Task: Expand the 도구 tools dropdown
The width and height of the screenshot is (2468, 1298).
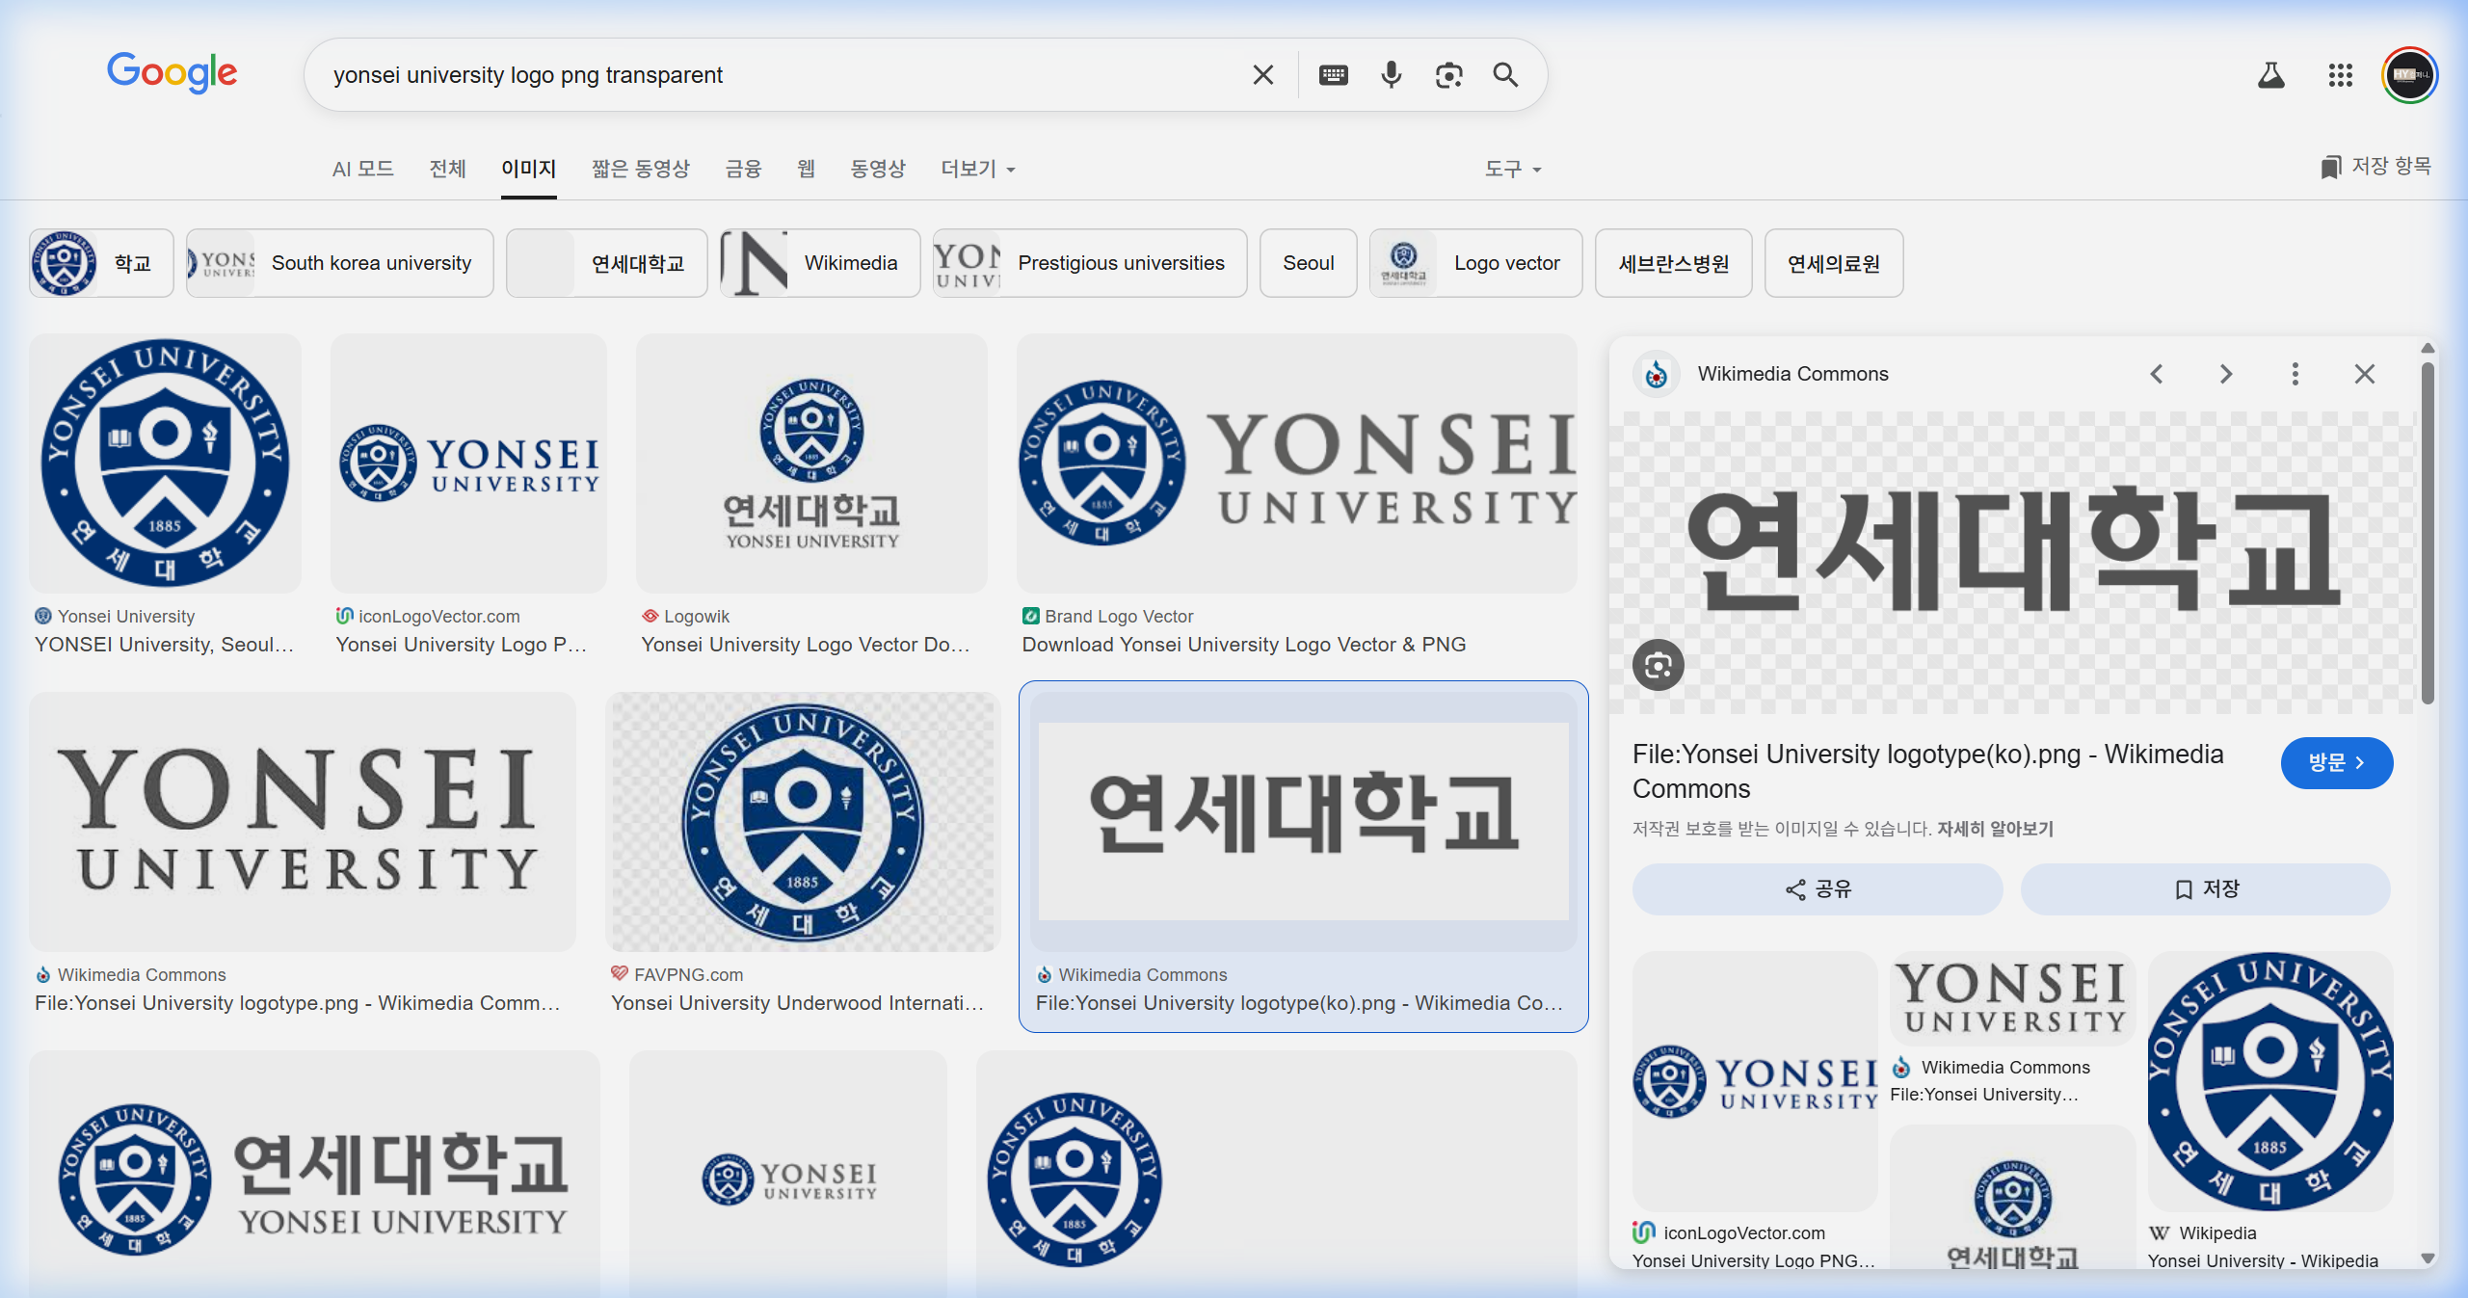Action: (1513, 169)
